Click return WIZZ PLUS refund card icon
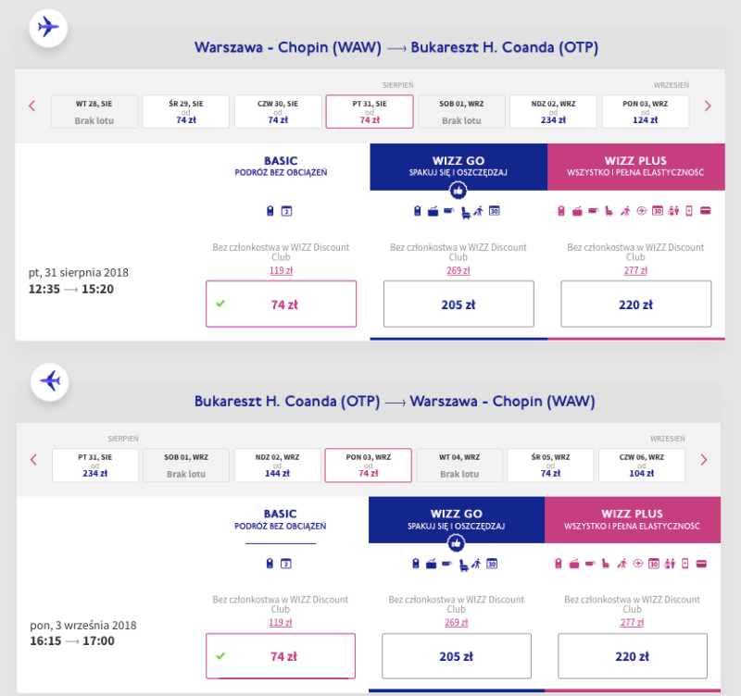Viewport: 741px width, 696px height. [701, 564]
